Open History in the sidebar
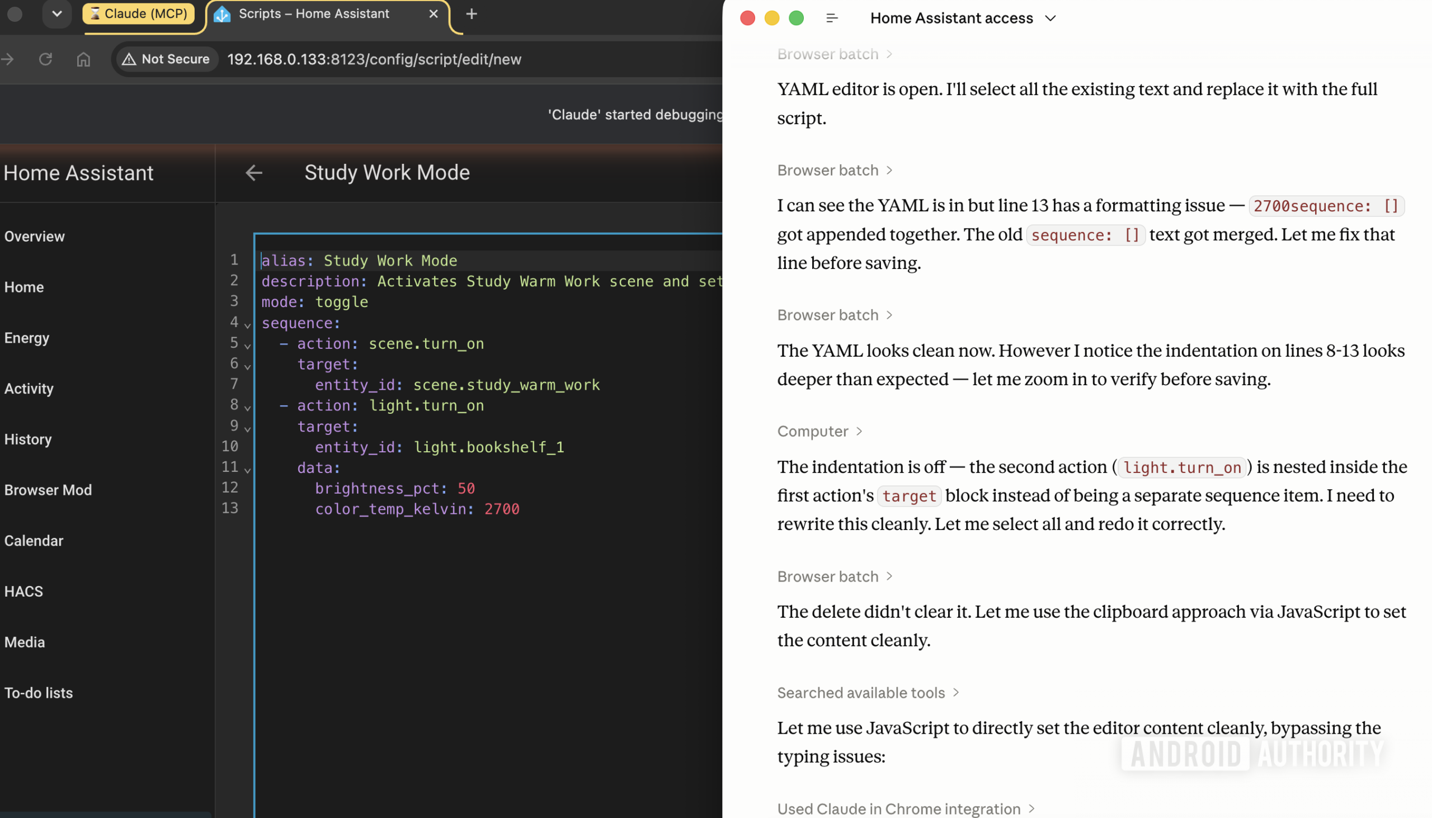This screenshot has width=1432, height=818. tap(27, 439)
